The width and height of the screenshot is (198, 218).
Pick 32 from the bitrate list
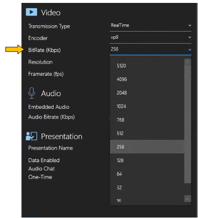pyautogui.click(x=147, y=187)
